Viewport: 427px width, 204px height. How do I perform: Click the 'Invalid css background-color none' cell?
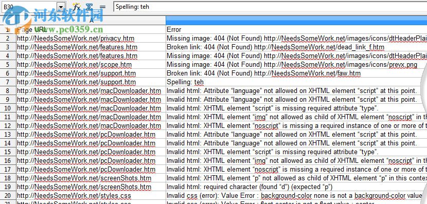click(296, 196)
